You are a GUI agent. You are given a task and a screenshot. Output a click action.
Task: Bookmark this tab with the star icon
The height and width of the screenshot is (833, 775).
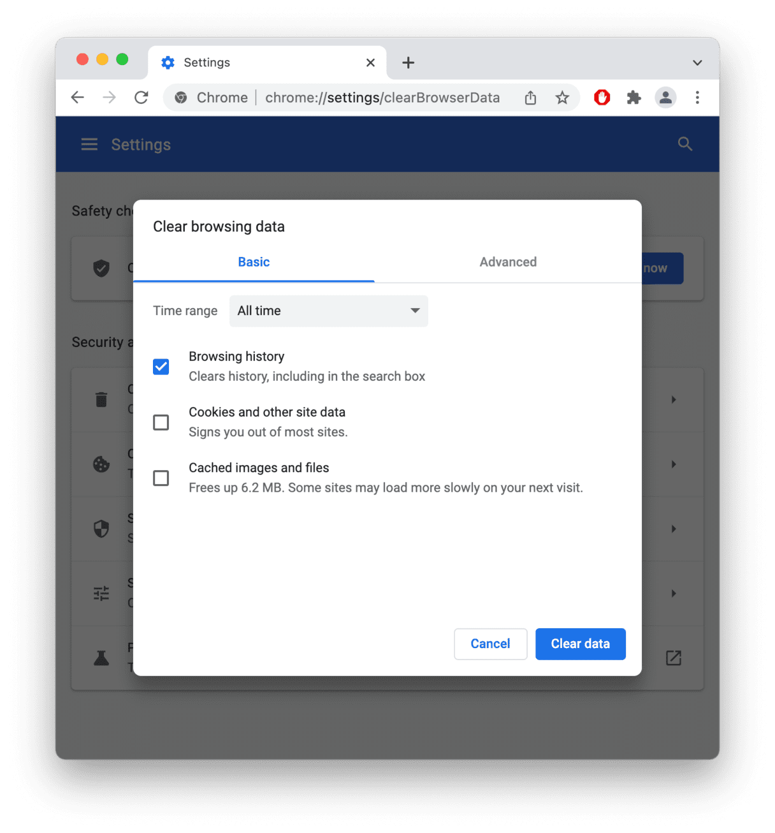pyautogui.click(x=562, y=98)
